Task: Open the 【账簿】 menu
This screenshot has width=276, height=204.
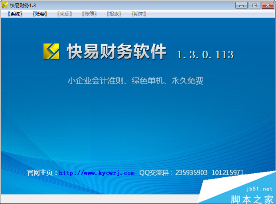Action: (x=89, y=14)
